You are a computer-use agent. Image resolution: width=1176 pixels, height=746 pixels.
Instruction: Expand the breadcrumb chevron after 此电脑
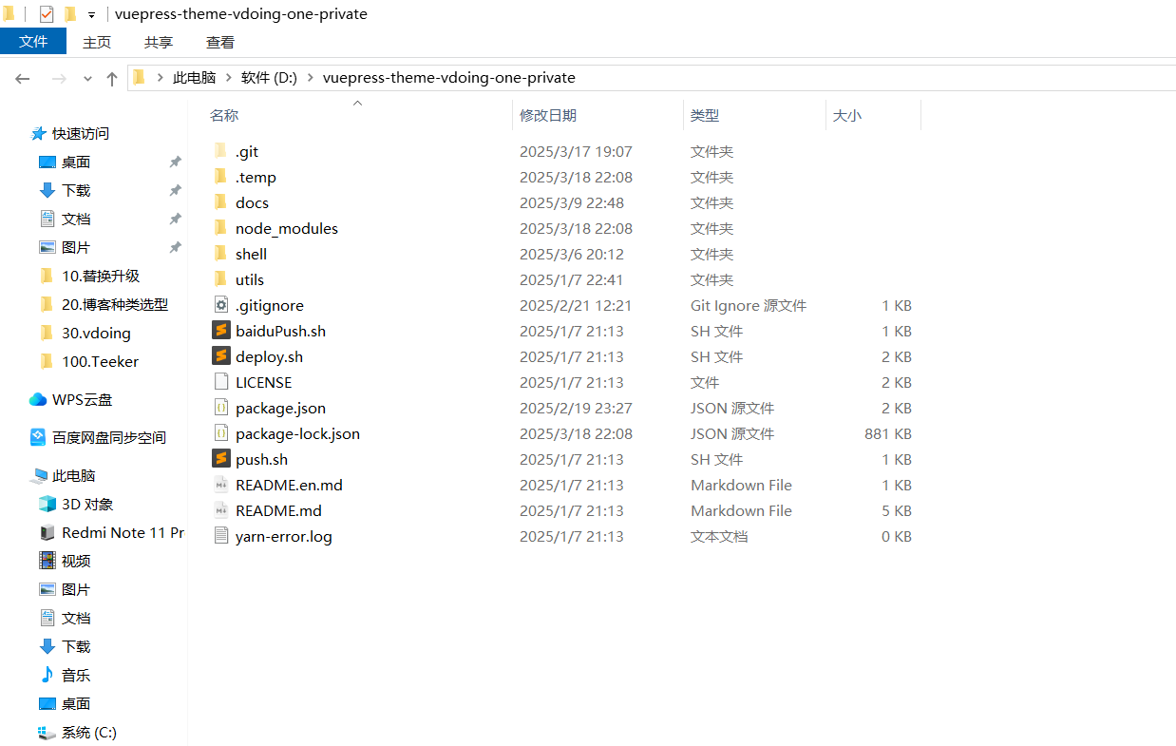pyautogui.click(x=228, y=78)
